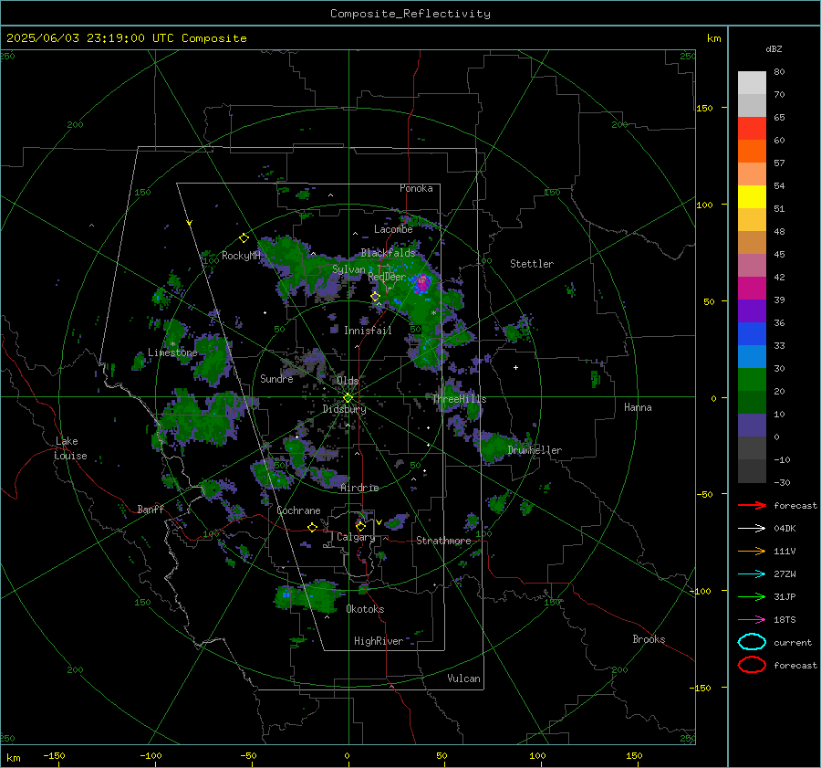Click the Stettler city label
Image resolution: width=821 pixels, height=768 pixels.
[532, 264]
